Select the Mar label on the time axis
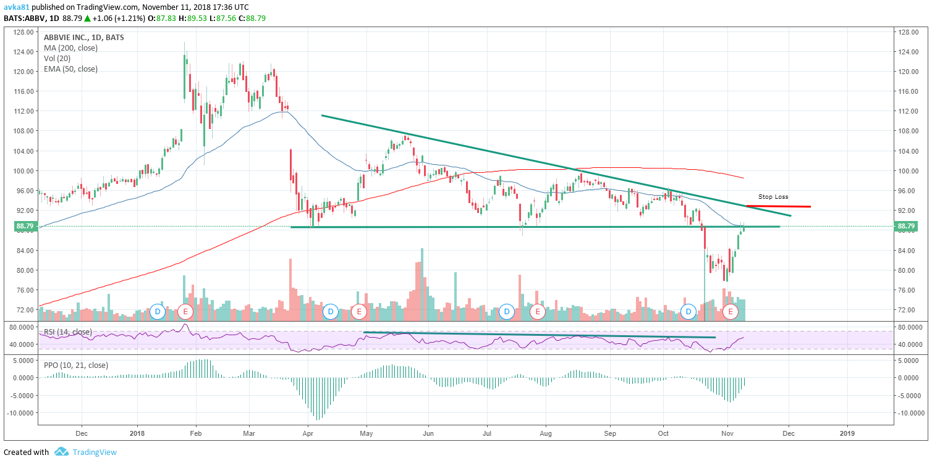Screen dimensions: 932x463 249,433
